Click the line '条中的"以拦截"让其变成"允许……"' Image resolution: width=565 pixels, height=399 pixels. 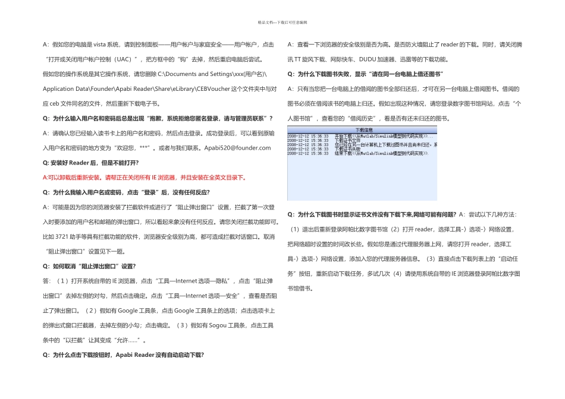94,340
